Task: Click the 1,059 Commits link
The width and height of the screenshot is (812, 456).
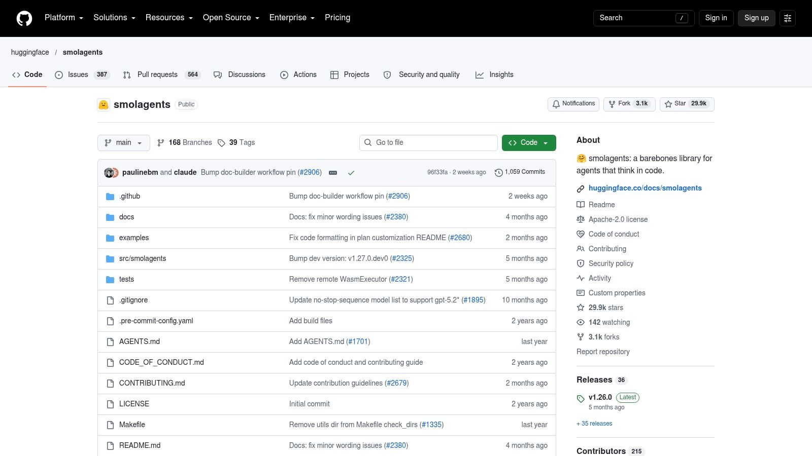Action: [x=520, y=172]
